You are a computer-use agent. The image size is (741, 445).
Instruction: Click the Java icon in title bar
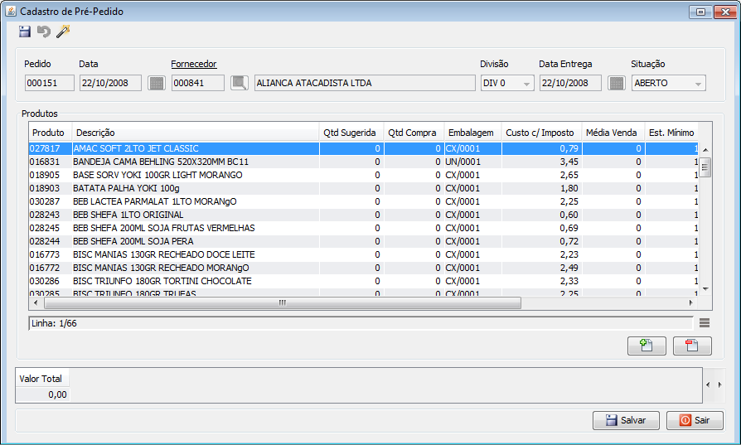click(x=11, y=12)
